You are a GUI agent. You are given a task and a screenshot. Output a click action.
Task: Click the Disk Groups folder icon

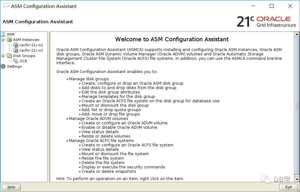(9, 56)
